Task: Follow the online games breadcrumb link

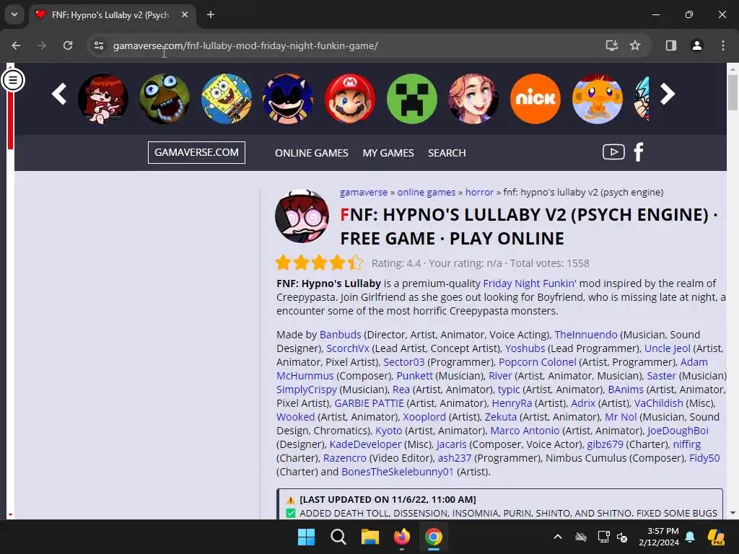Action: [427, 192]
